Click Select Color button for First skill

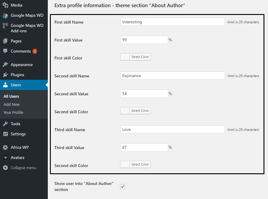(x=140, y=57)
